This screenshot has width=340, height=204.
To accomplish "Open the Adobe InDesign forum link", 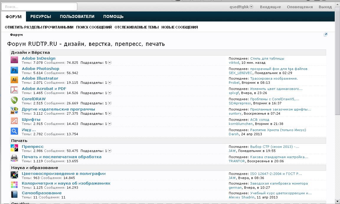I will pos(39,58).
